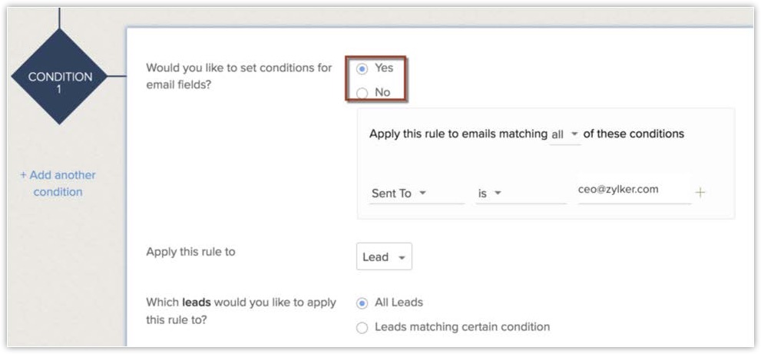Click the email fields conditions question text
Viewport: 761px width, 354px height.
tap(239, 76)
